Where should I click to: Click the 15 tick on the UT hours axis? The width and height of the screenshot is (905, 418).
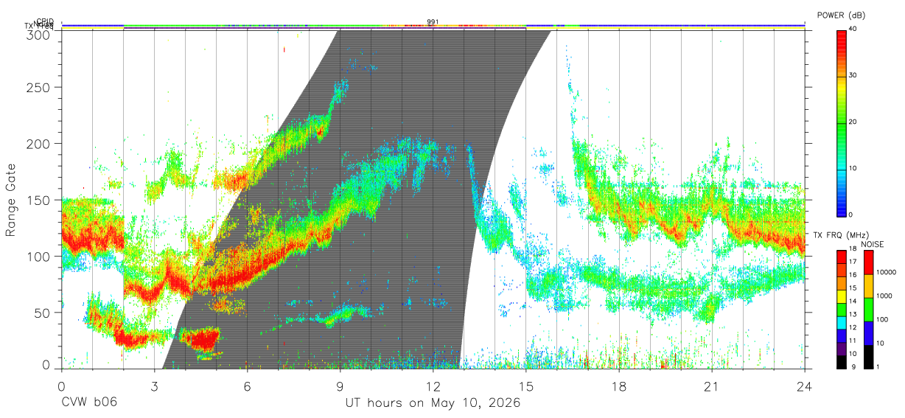(526, 386)
